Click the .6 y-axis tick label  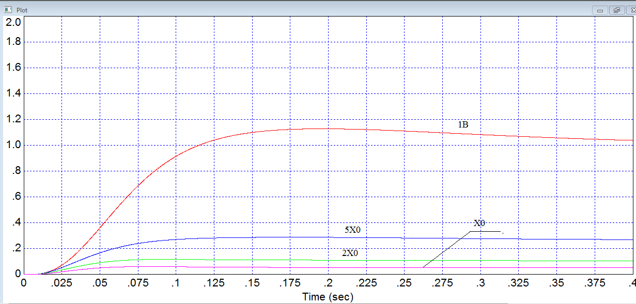tap(17, 197)
